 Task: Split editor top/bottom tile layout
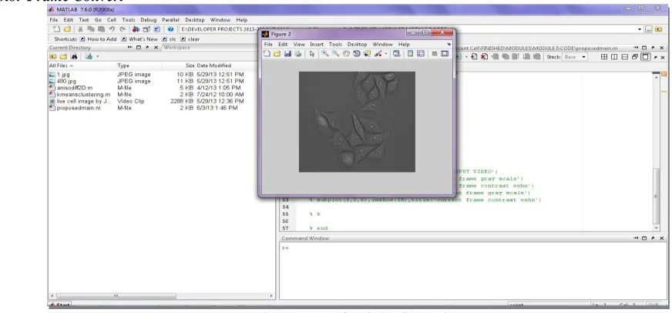click(x=624, y=56)
